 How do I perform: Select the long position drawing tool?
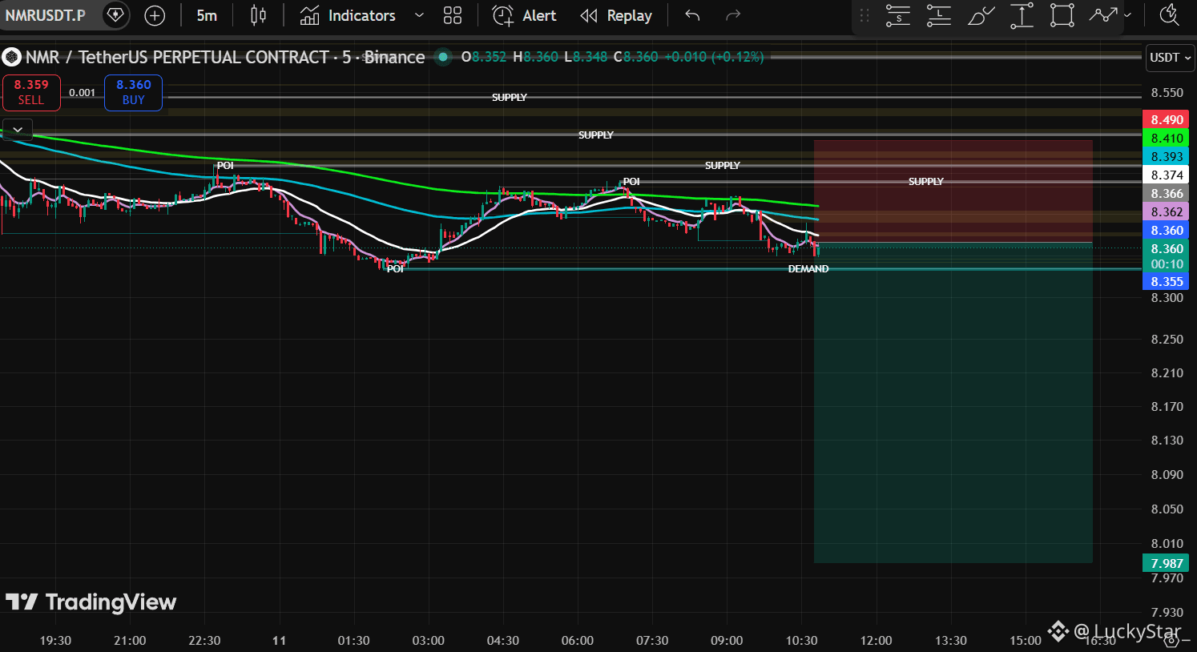pyautogui.click(x=939, y=15)
